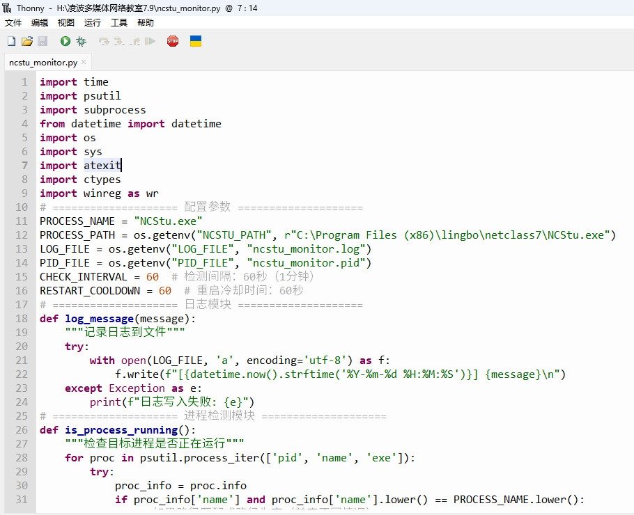Open the 运行 (Run) menu

pos(93,23)
